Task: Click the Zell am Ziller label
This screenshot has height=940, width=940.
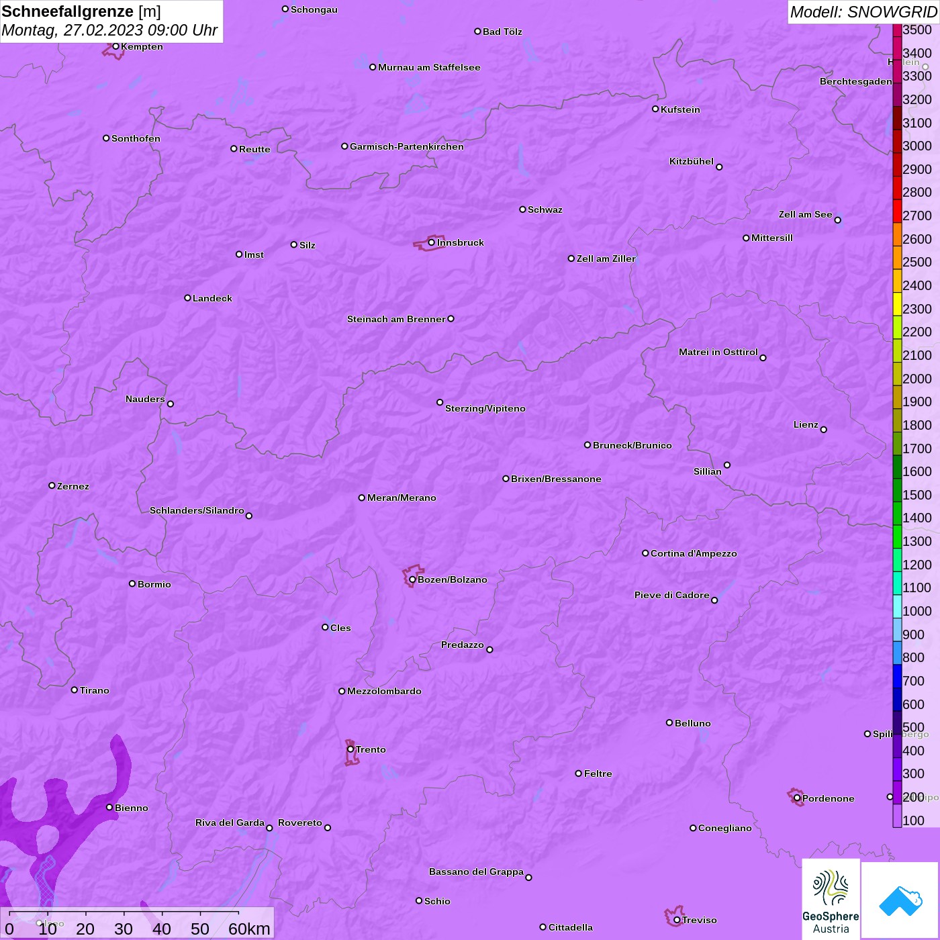Action: coord(606,258)
